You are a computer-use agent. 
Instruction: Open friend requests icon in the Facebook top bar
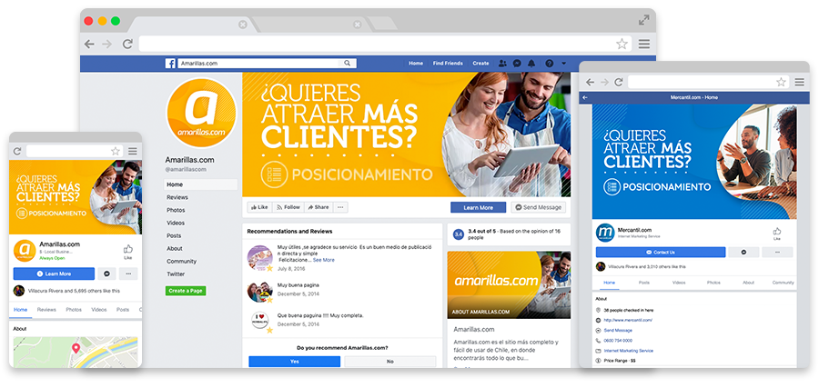[x=502, y=63]
